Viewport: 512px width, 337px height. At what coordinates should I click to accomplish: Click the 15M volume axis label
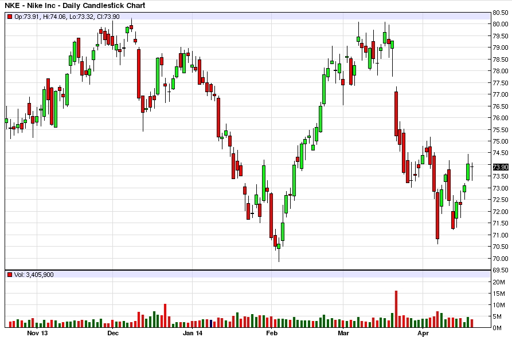tap(499, 294)
